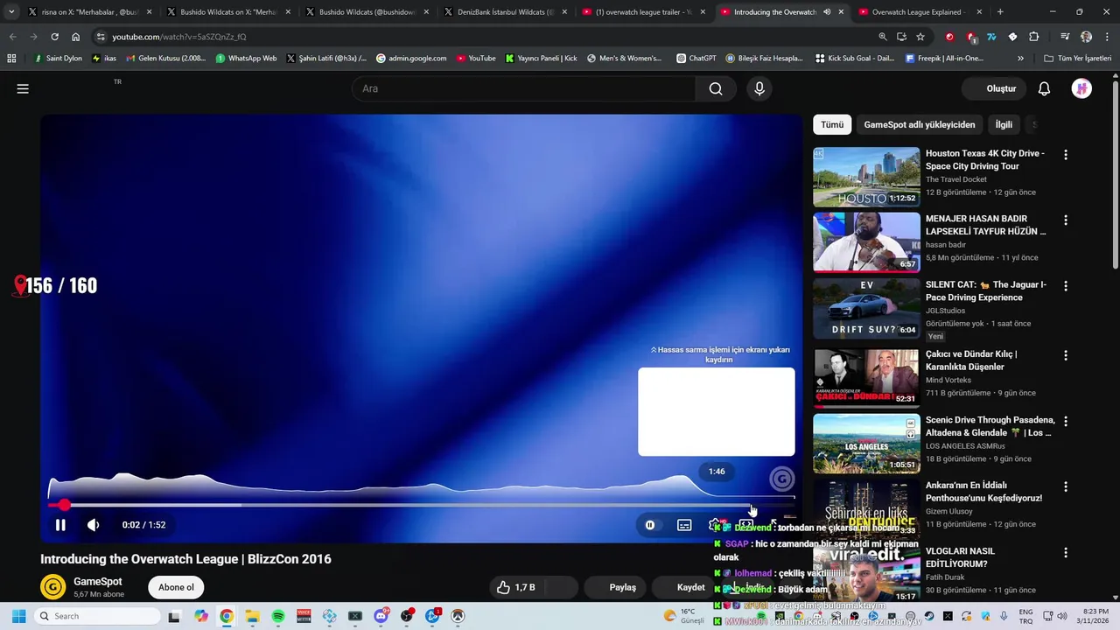Open the Houston Texas 4K thumbnail
1120x630 pixels.
(866, 177)
